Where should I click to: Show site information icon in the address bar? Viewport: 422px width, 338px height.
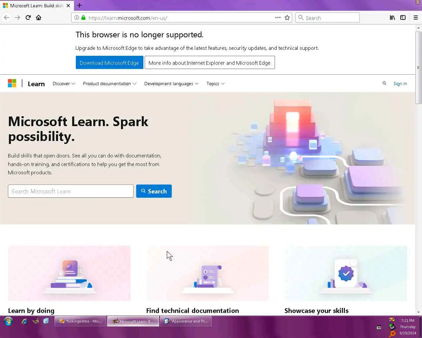click(76, 17)
